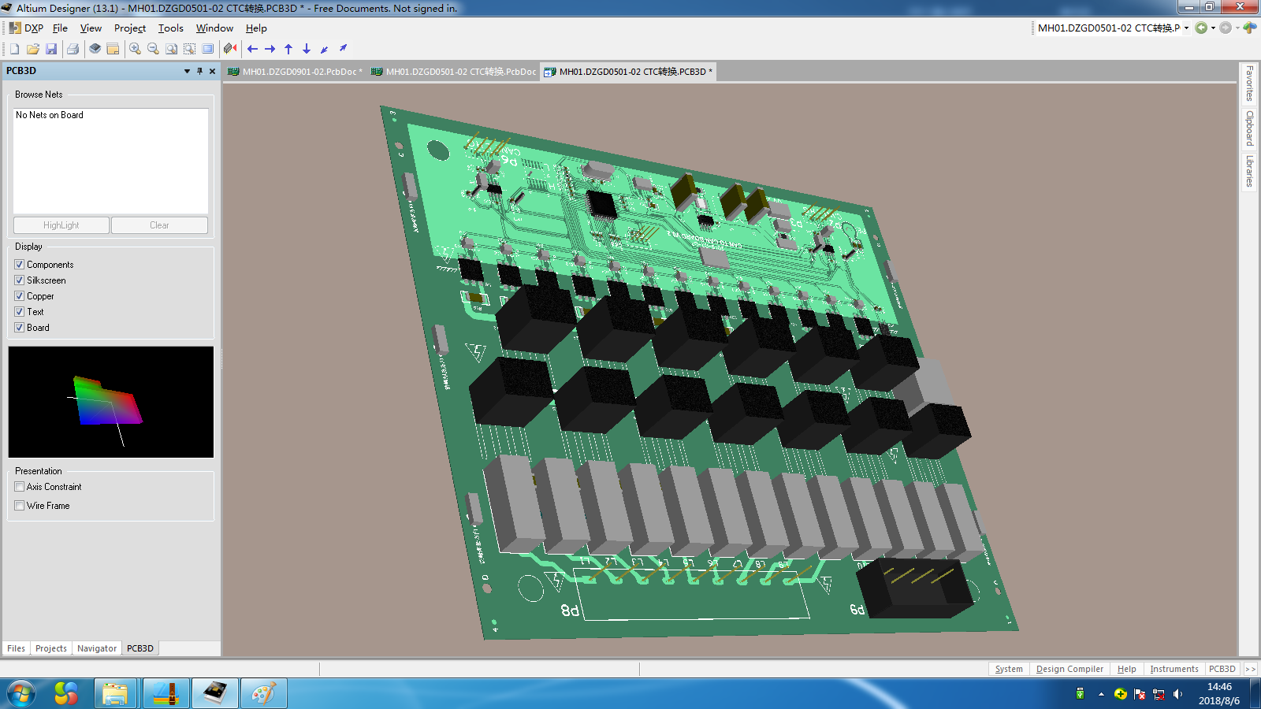The width and height of the screenshot is (1261, 709).
Task: Enable the Wire Frame checkbox
Action: click(x=20, y=506)
